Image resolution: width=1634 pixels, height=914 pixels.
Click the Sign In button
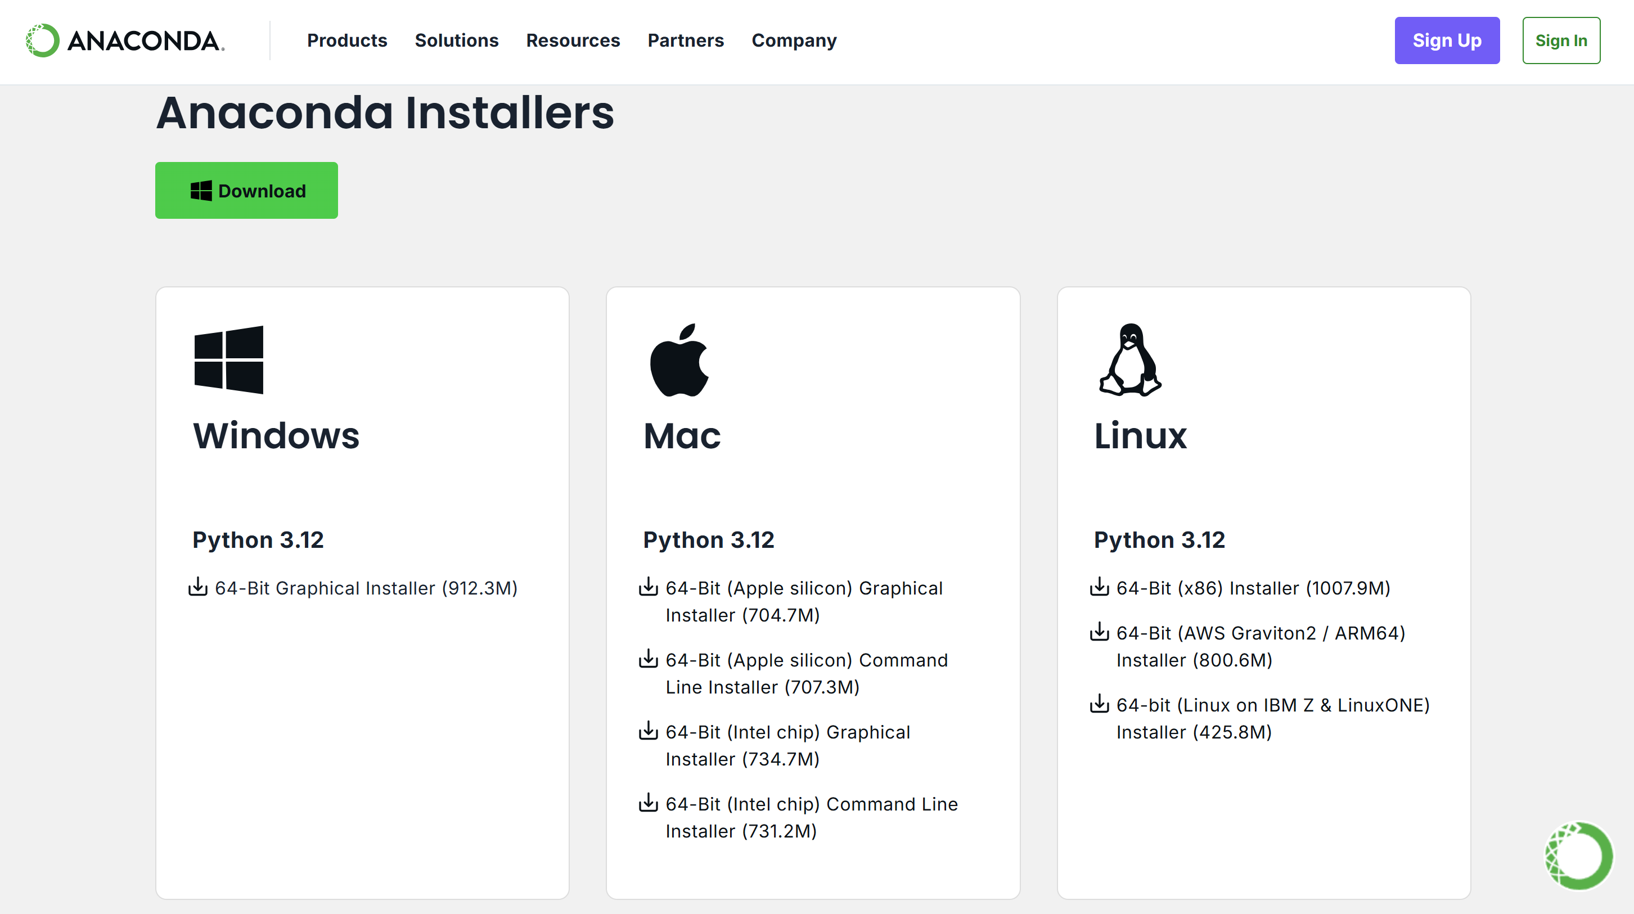(x=1561, y=40)
